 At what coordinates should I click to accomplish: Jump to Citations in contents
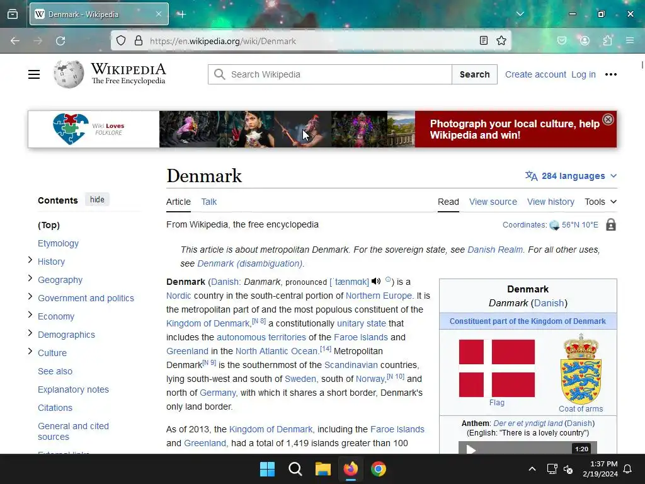pos(55,408)
